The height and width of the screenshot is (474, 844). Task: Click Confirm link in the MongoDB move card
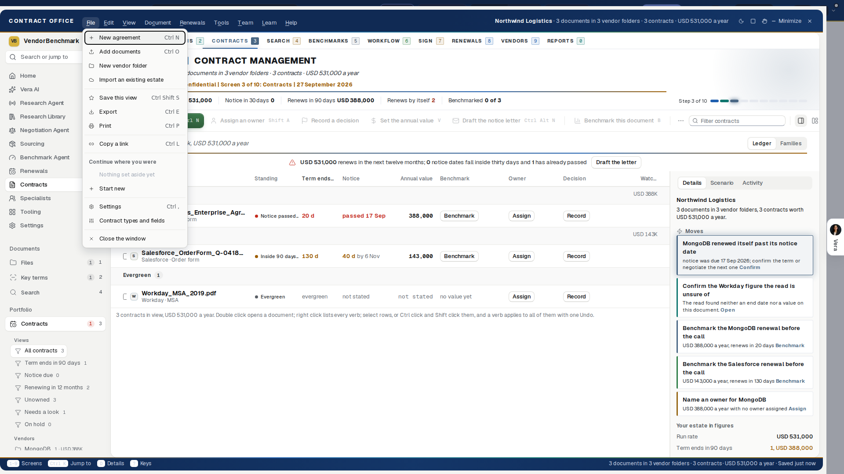pos(749,268)
